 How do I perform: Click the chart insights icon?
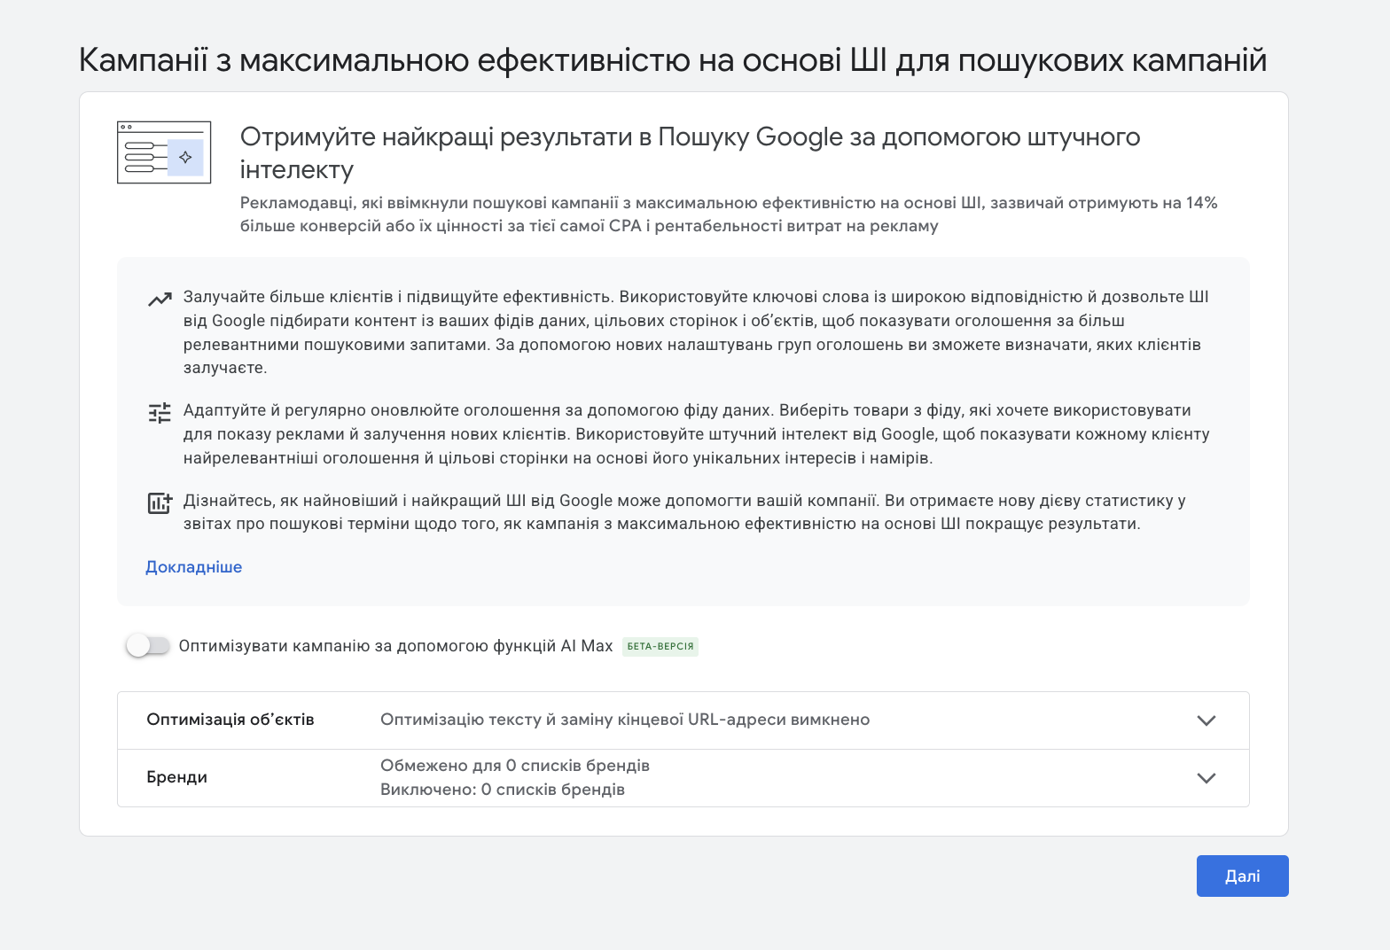click(x=160, y=503)
